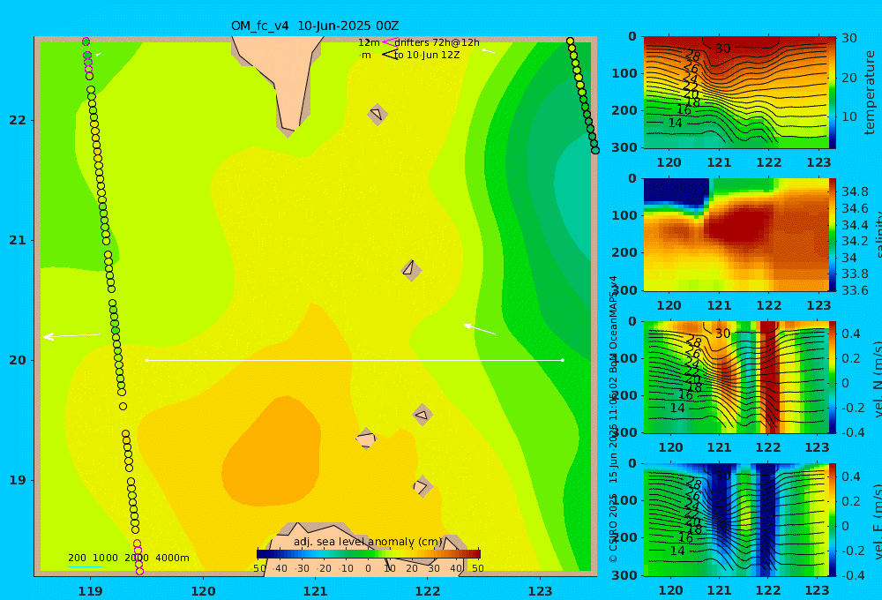Click the latitude label 22 on map axis

coord(18,120)
